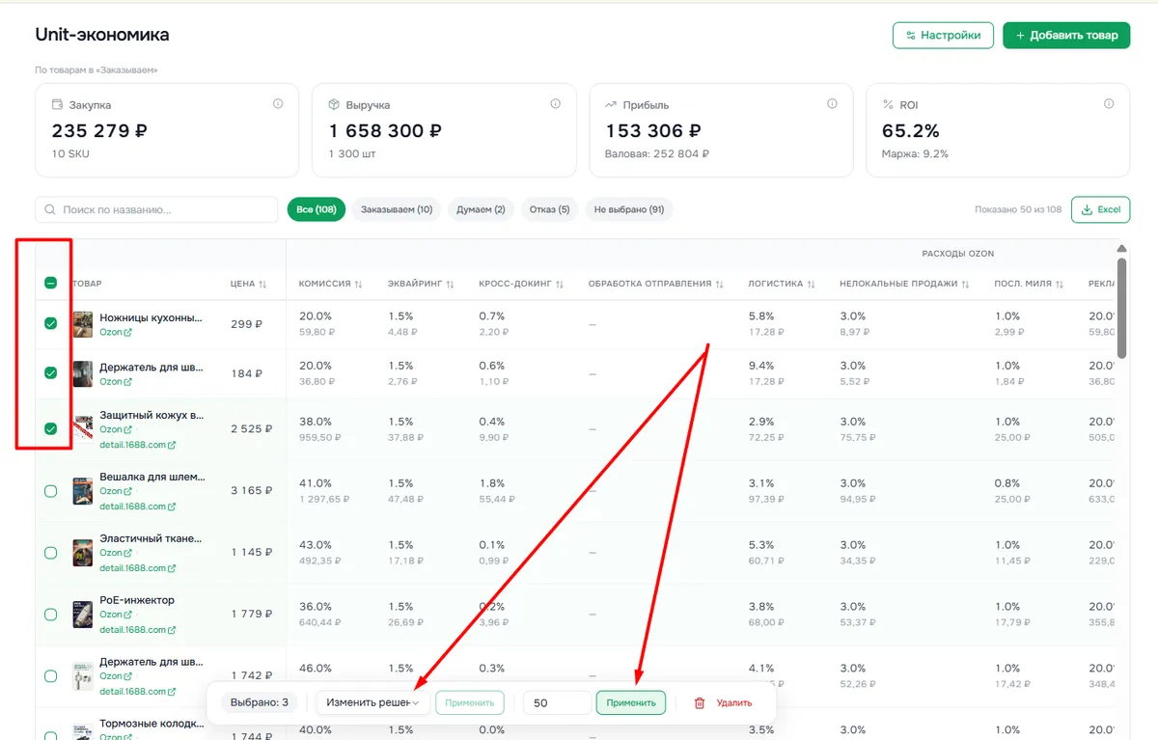Uncheck the Ножницы кухонные row checkbox
The height and width of the screenshot is (740, 1158).
click(x=51, y=324)
